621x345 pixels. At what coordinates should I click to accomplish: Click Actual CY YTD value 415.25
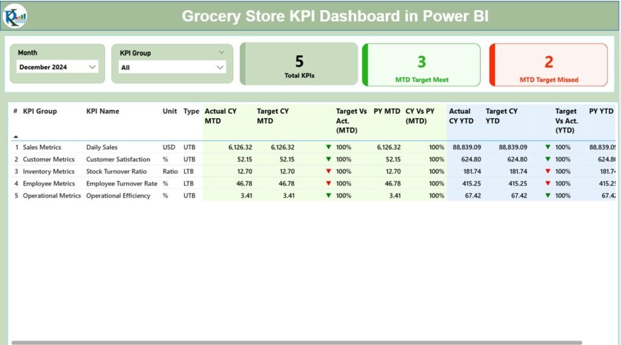click(x=471, y=183)
